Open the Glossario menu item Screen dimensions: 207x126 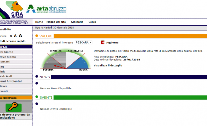[77, 22]
